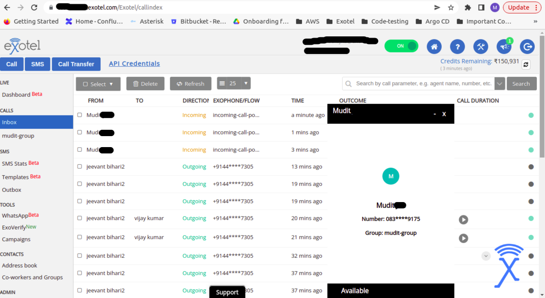
Task: Open the Support tab
Action: [x=227, y=292]
